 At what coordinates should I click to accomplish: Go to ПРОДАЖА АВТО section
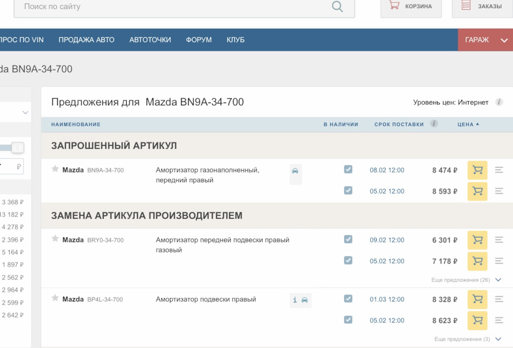click(87, 40)
